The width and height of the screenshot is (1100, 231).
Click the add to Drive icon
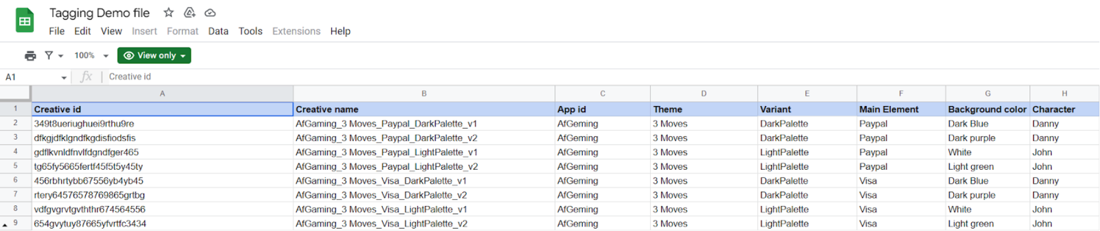pyautogui.click(x=190, y=12)
